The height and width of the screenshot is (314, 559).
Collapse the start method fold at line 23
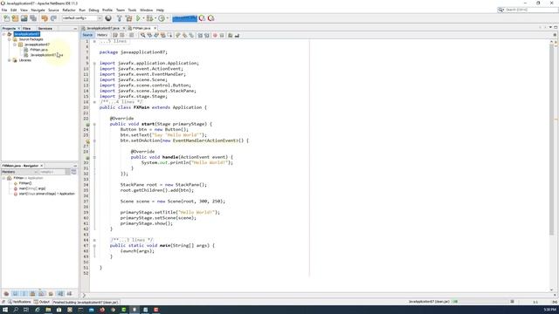(x=94, y=124)
